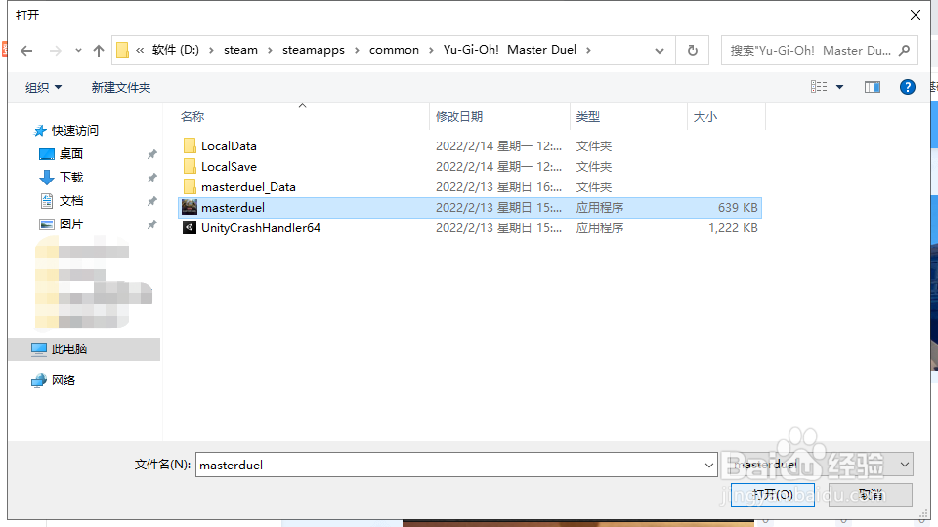This screenshot has height=527, width=938.
Task: Go back with the left arrow
Action: [x=26, y=51]
